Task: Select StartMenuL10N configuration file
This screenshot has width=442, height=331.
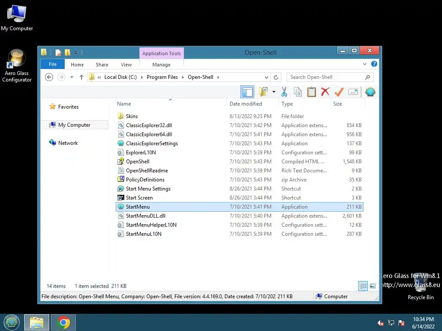Action: click(240, 234)
